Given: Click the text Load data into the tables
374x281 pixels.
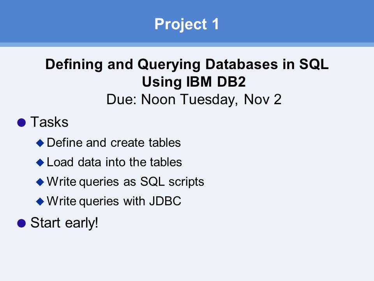Looking at the screenshot, I should (115, 162).
